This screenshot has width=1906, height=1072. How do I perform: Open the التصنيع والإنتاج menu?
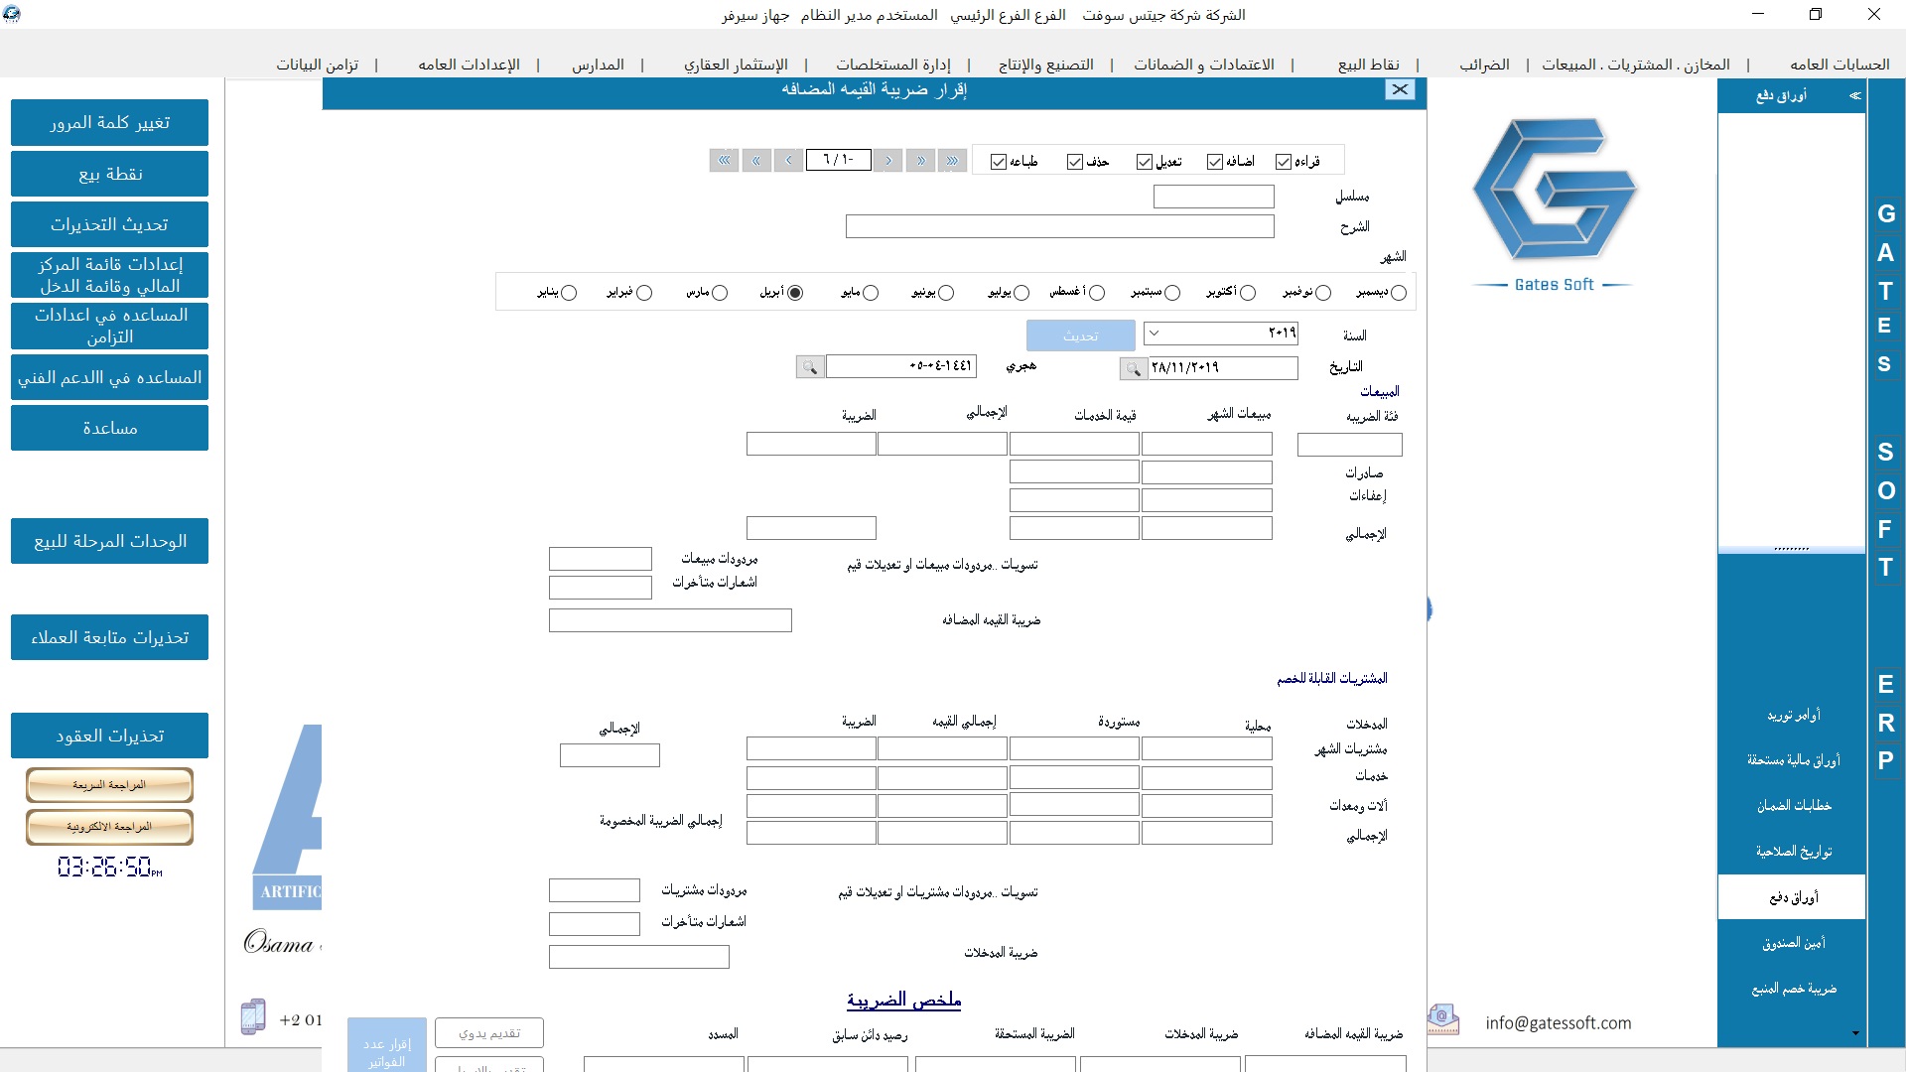(x=1046, y=65)
